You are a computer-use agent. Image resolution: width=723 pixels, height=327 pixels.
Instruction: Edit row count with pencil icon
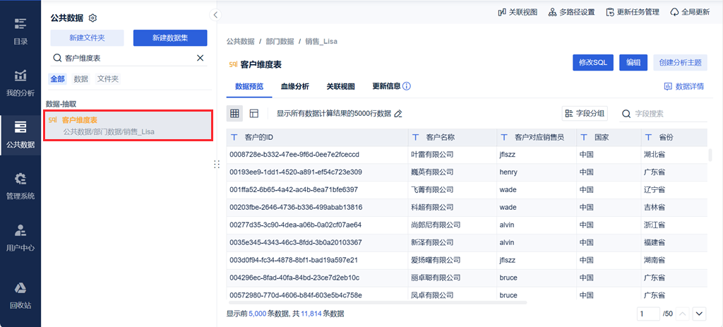click(398, 114)
